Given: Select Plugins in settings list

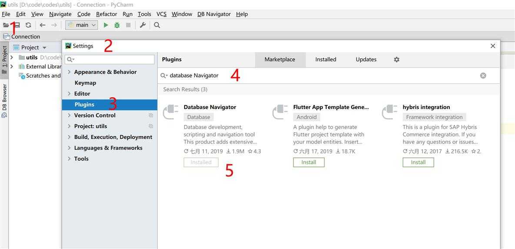Looking at the screenshot, I should click(110, 105).
